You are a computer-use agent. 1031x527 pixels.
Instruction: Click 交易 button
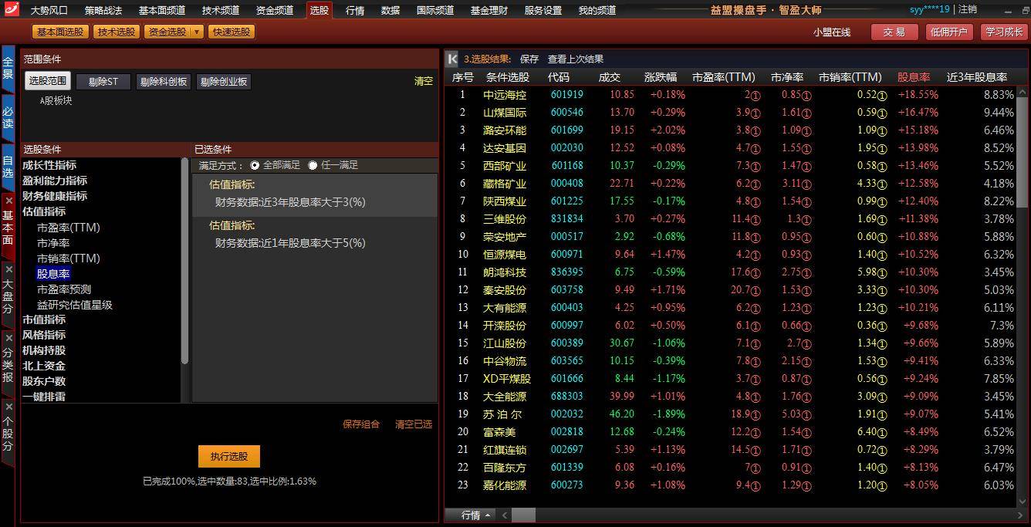pyautogui.click(x=894, y=32)
